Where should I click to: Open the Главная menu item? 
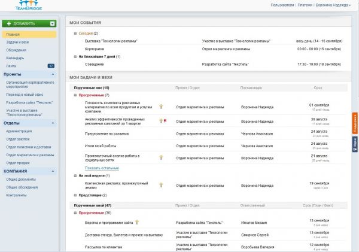click(29, 34)
